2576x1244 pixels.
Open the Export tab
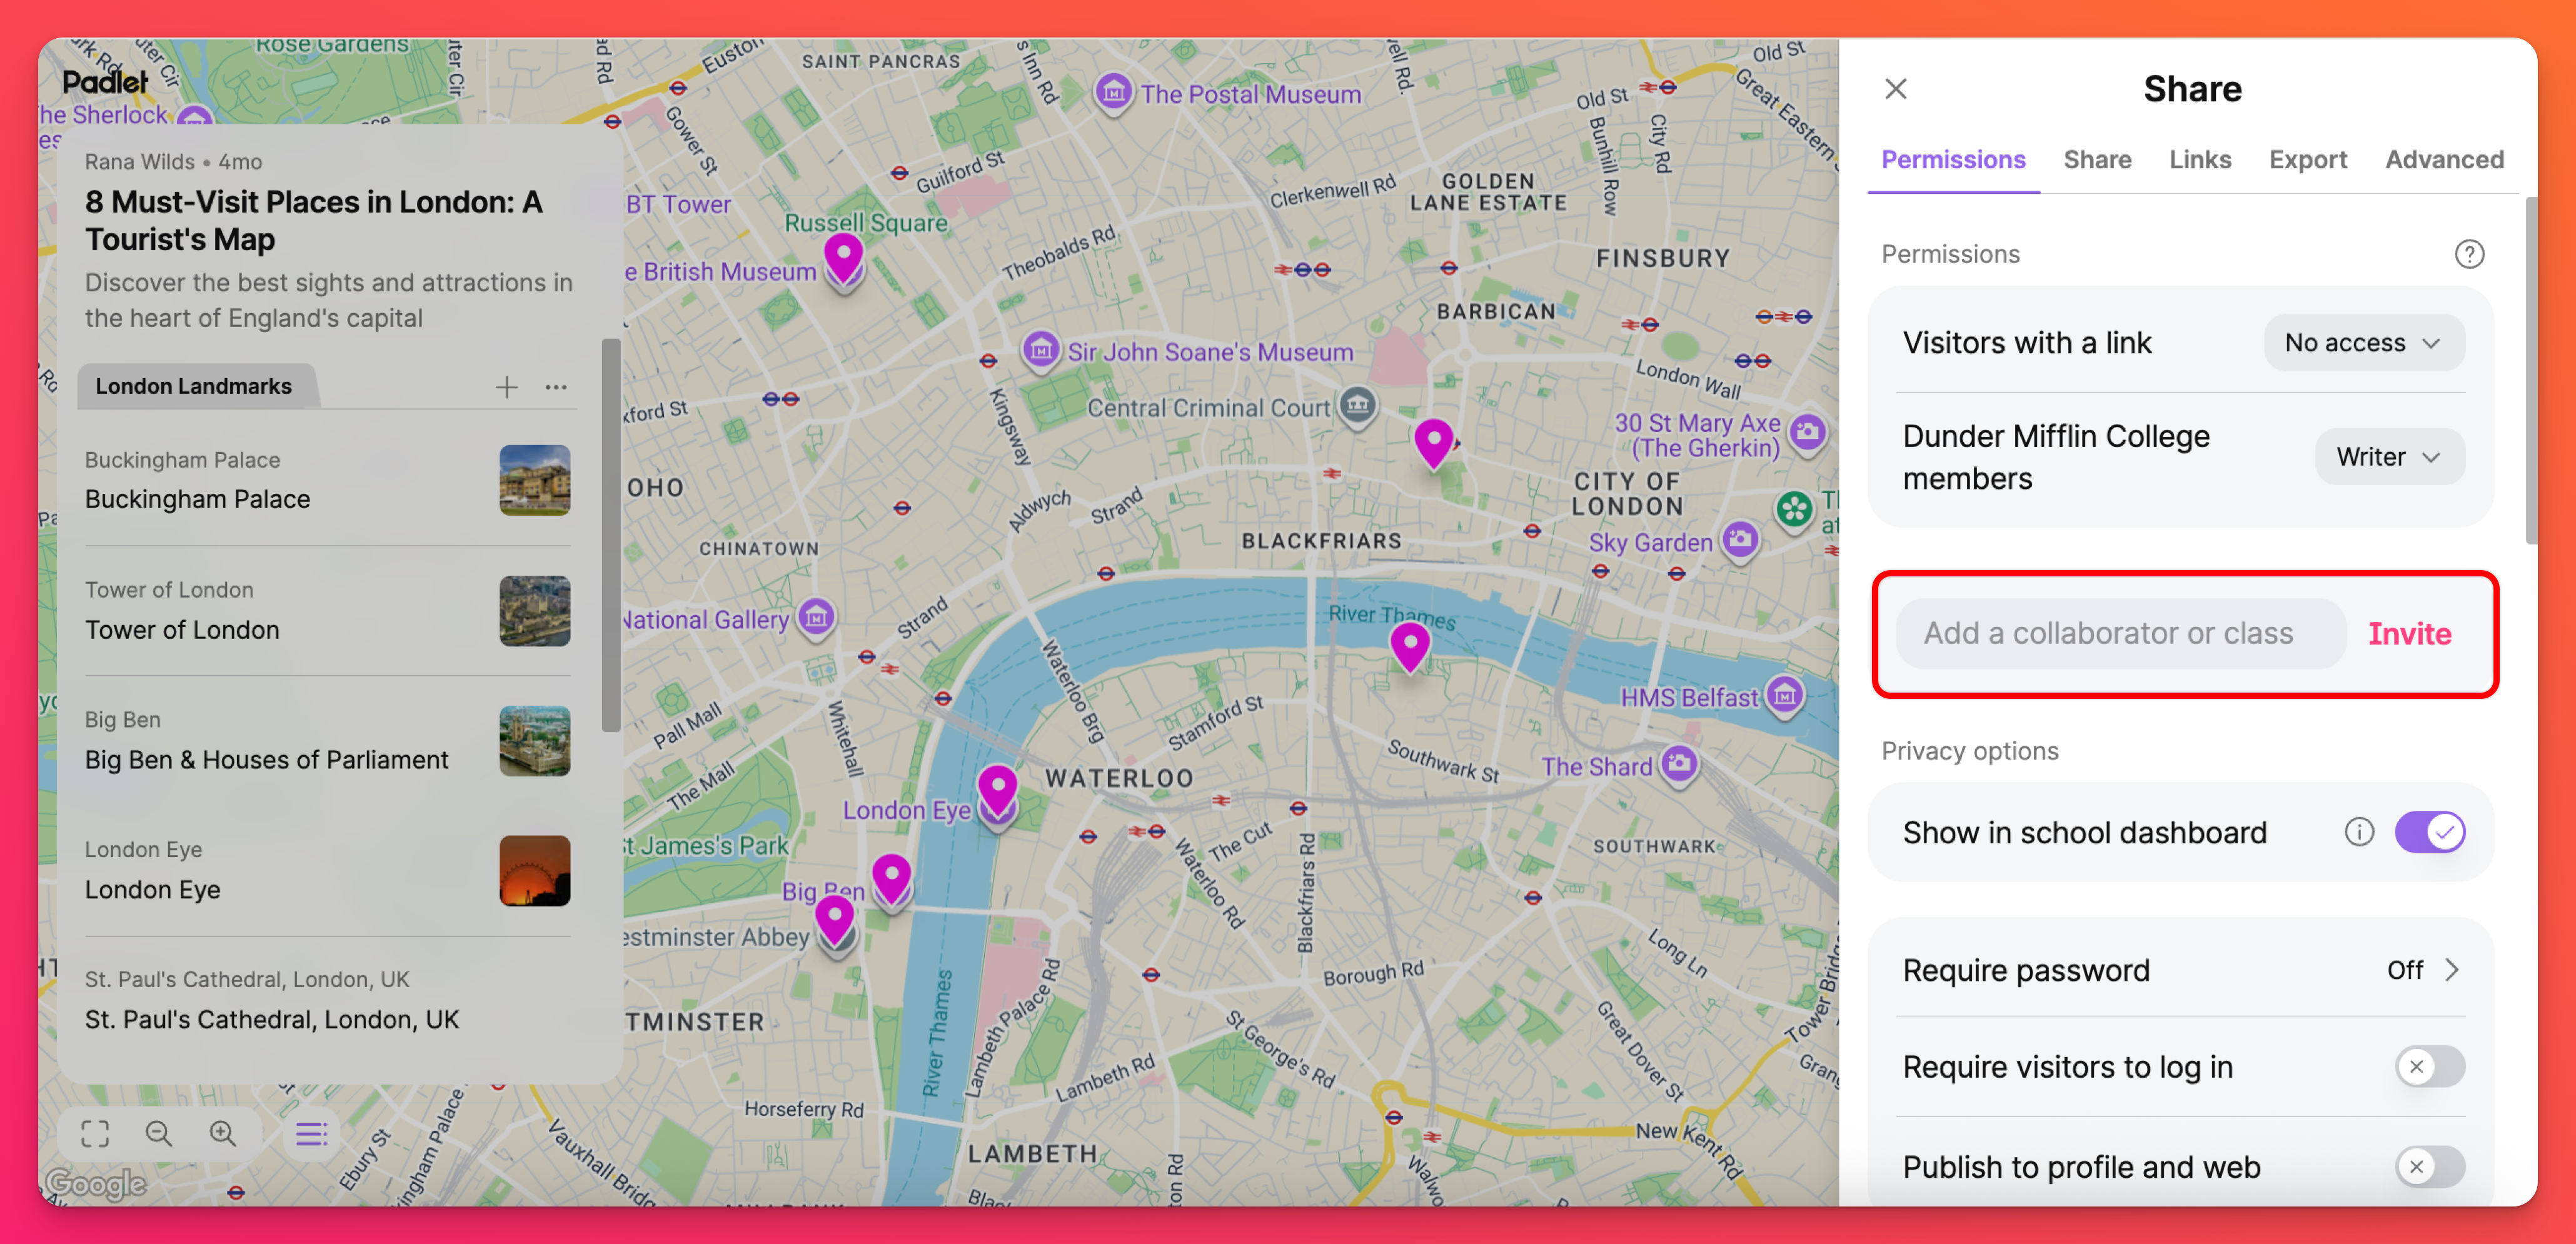point(2307,160)
